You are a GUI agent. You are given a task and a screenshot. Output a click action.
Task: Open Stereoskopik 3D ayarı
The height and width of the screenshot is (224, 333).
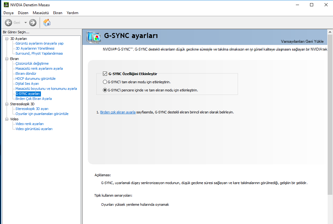coord(32,109)
